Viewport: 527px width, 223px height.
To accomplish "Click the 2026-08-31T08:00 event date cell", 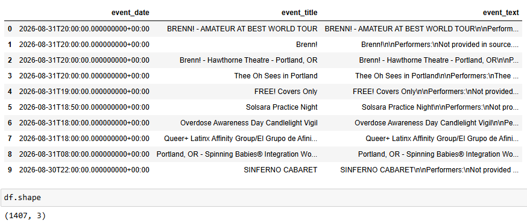I will pyautogui.click(x=84, y=154).
